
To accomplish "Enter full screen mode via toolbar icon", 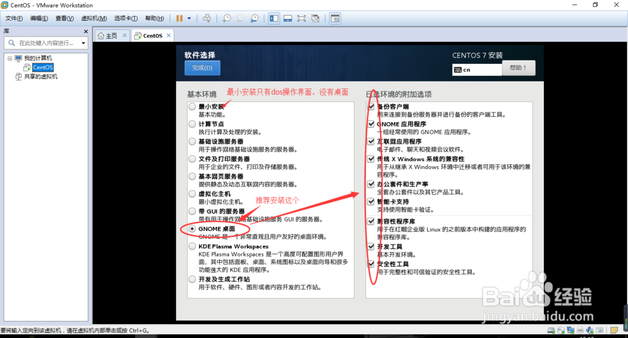I will [301, 18].
